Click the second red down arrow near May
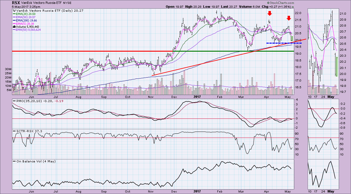 (289, 18)
